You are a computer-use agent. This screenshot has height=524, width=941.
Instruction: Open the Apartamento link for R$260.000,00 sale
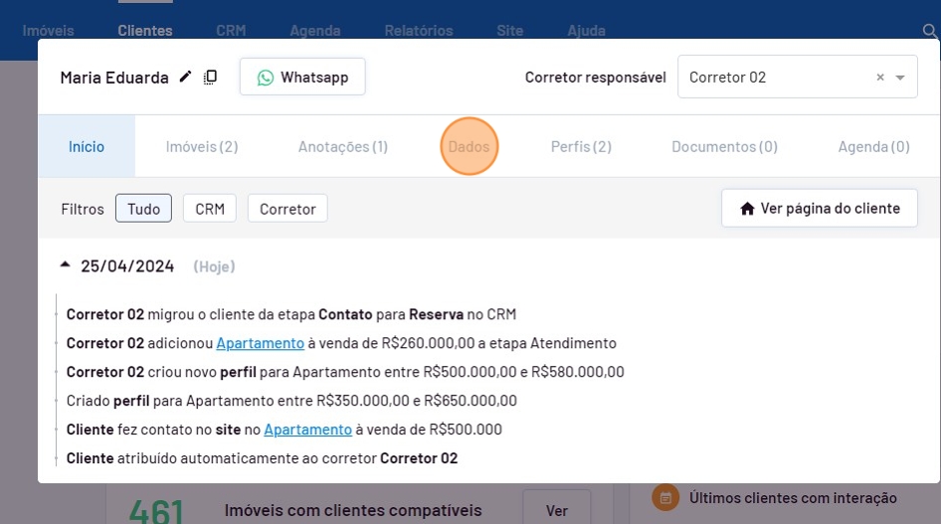[x=260, y=343]
